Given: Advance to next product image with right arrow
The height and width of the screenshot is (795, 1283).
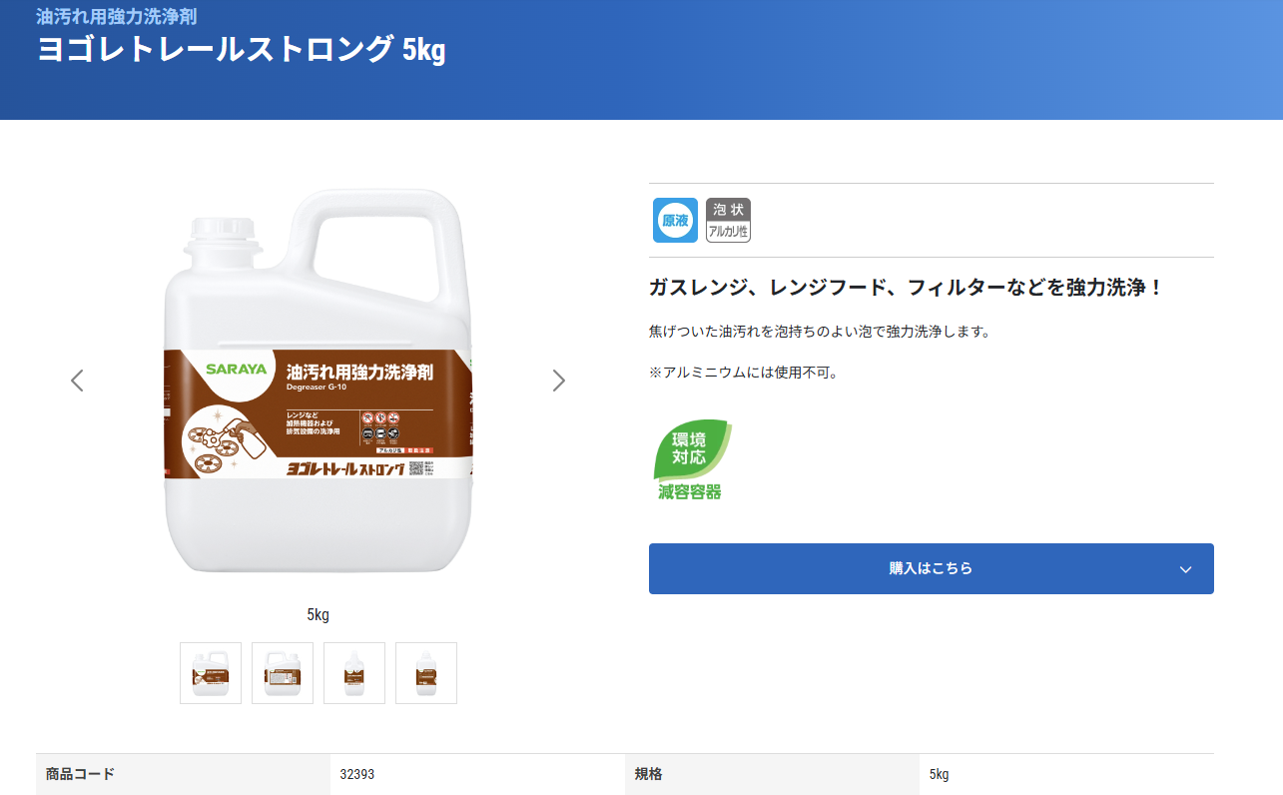Looking at the screenshot, I should pyautogui.click(x=559, y=381).
